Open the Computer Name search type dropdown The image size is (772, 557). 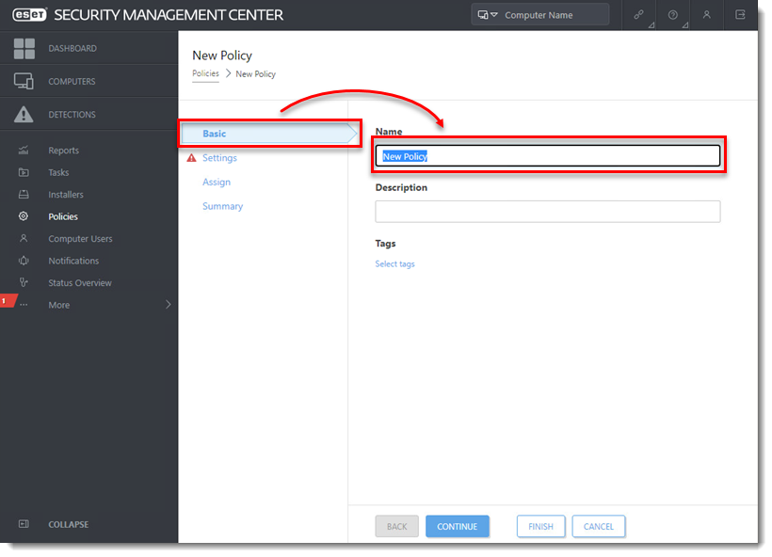point(488,15)
